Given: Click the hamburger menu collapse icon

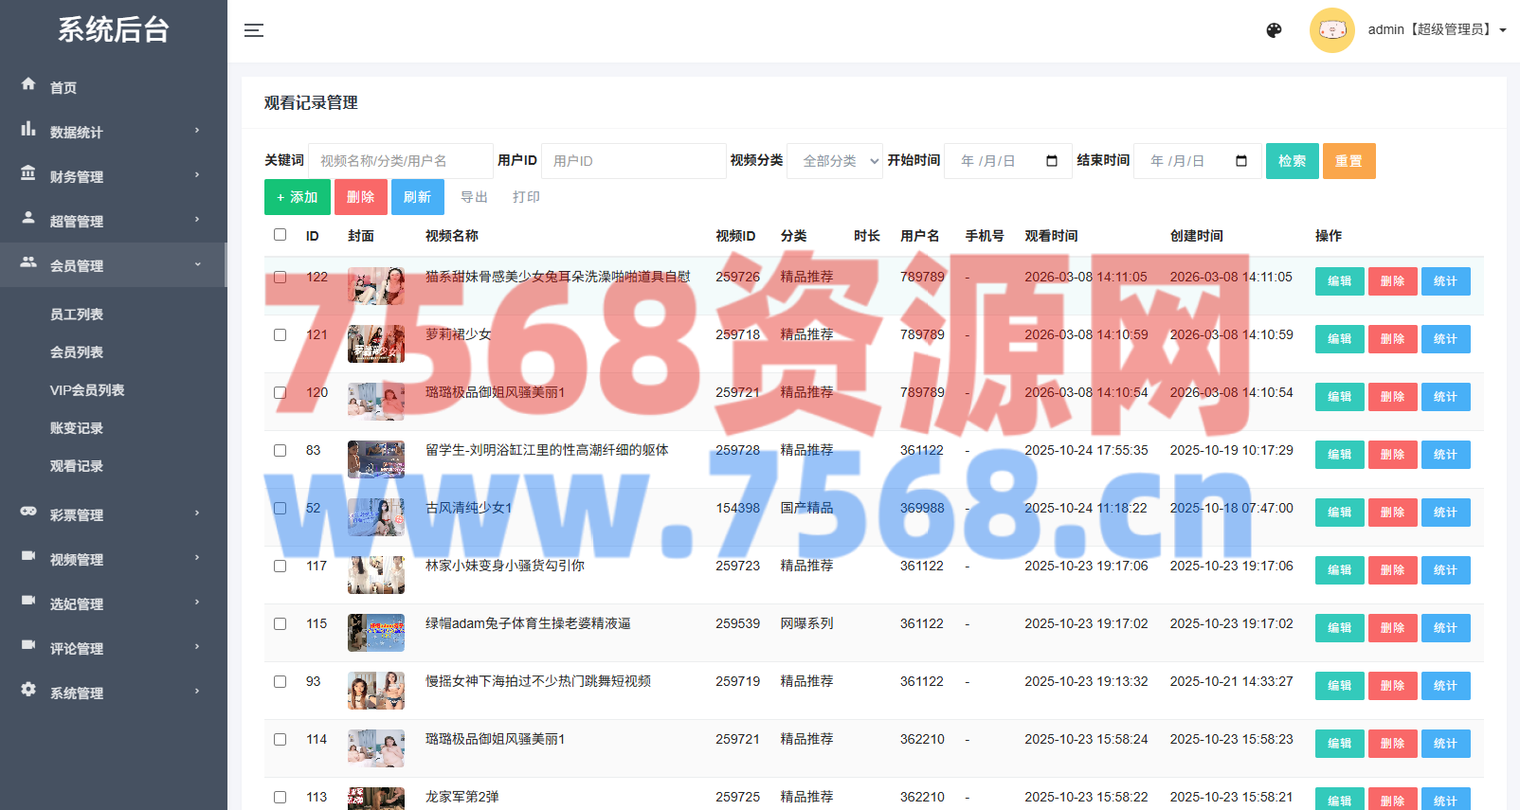Looking at the screenshot, I should [x=253, y=30].
